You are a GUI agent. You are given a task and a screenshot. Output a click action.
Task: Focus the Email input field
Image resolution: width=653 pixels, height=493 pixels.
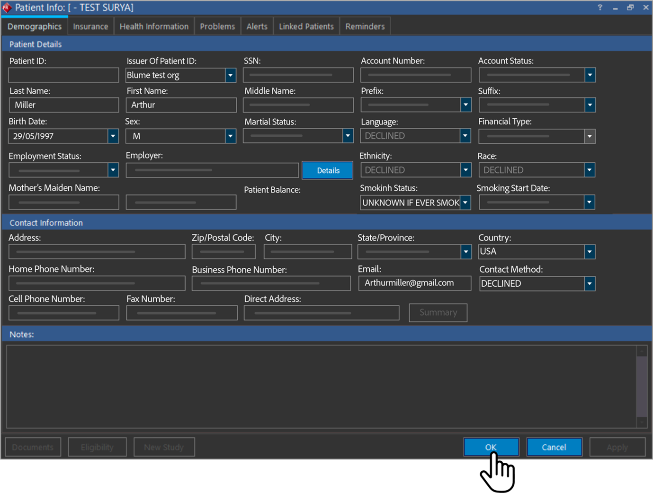pos(414,283)
